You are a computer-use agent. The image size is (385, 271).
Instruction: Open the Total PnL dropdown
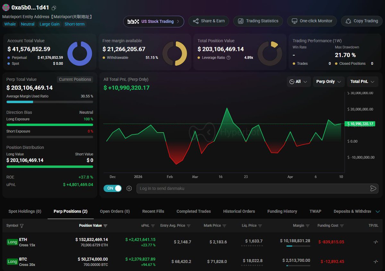click(362, 82)
